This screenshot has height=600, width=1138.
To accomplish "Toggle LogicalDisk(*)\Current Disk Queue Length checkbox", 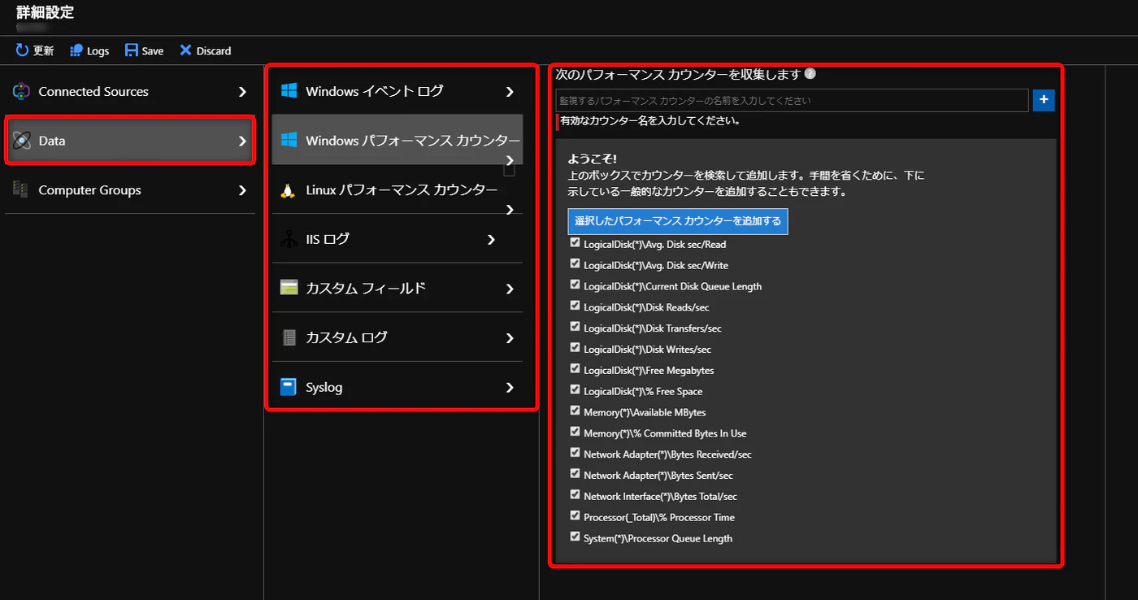I will pyautogui.click(x=576, y=285).
